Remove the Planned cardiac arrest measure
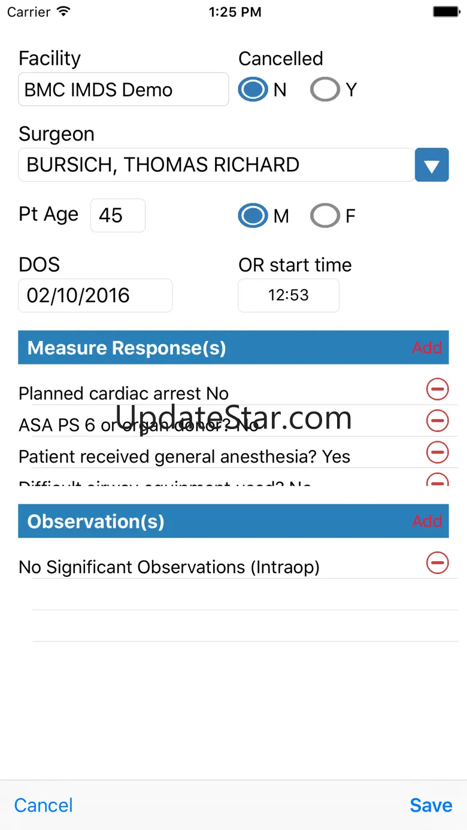Image resolution: width=467 pixels, height=830 pixels. click(x=437, y=390)
